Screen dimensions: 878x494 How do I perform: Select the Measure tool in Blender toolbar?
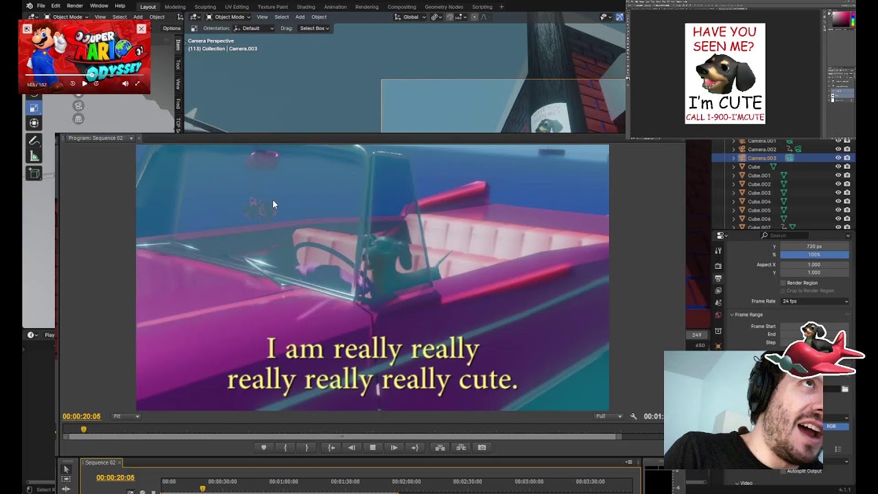point(34,156)
